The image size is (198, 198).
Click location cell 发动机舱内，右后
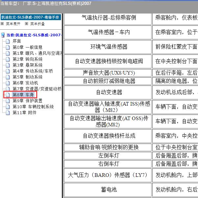(x=175, y=190)
